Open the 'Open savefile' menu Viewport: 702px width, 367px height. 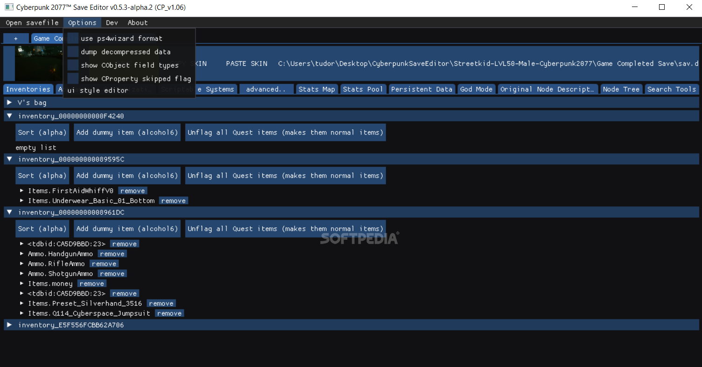pos(32,22)
